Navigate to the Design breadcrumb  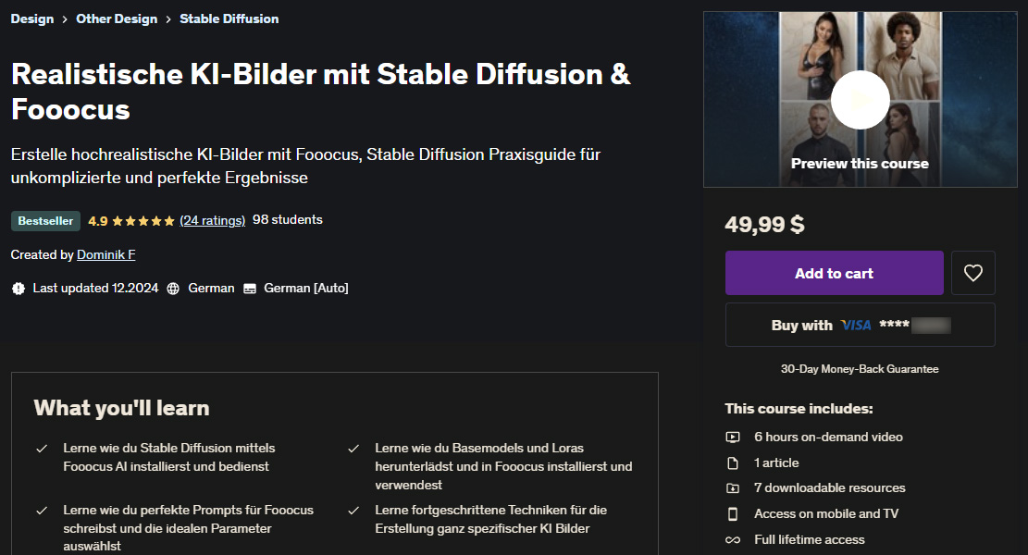pos(32,18)
